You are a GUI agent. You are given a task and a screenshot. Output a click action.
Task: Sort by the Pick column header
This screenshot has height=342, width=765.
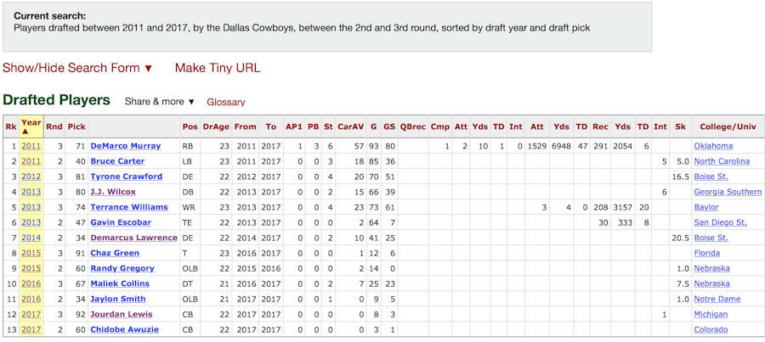pos(76,126)
